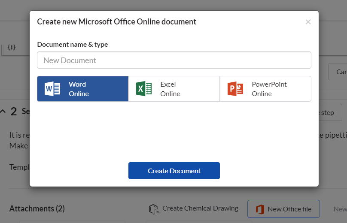Screen dimensions: 347x223
Task: Select the Excel Online document type
Action: 174,89
